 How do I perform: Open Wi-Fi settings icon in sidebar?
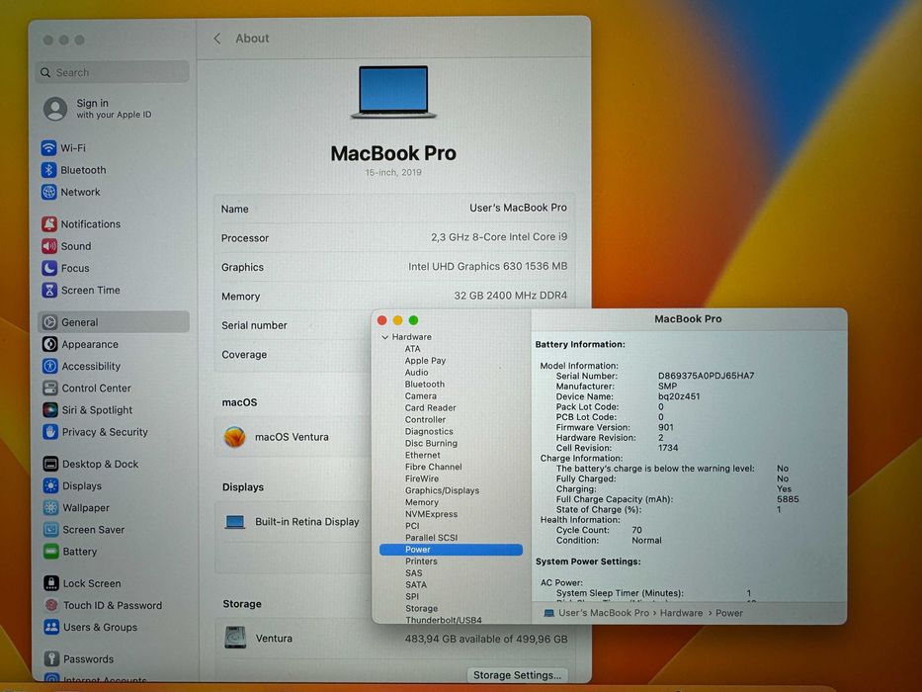(48, 147)
